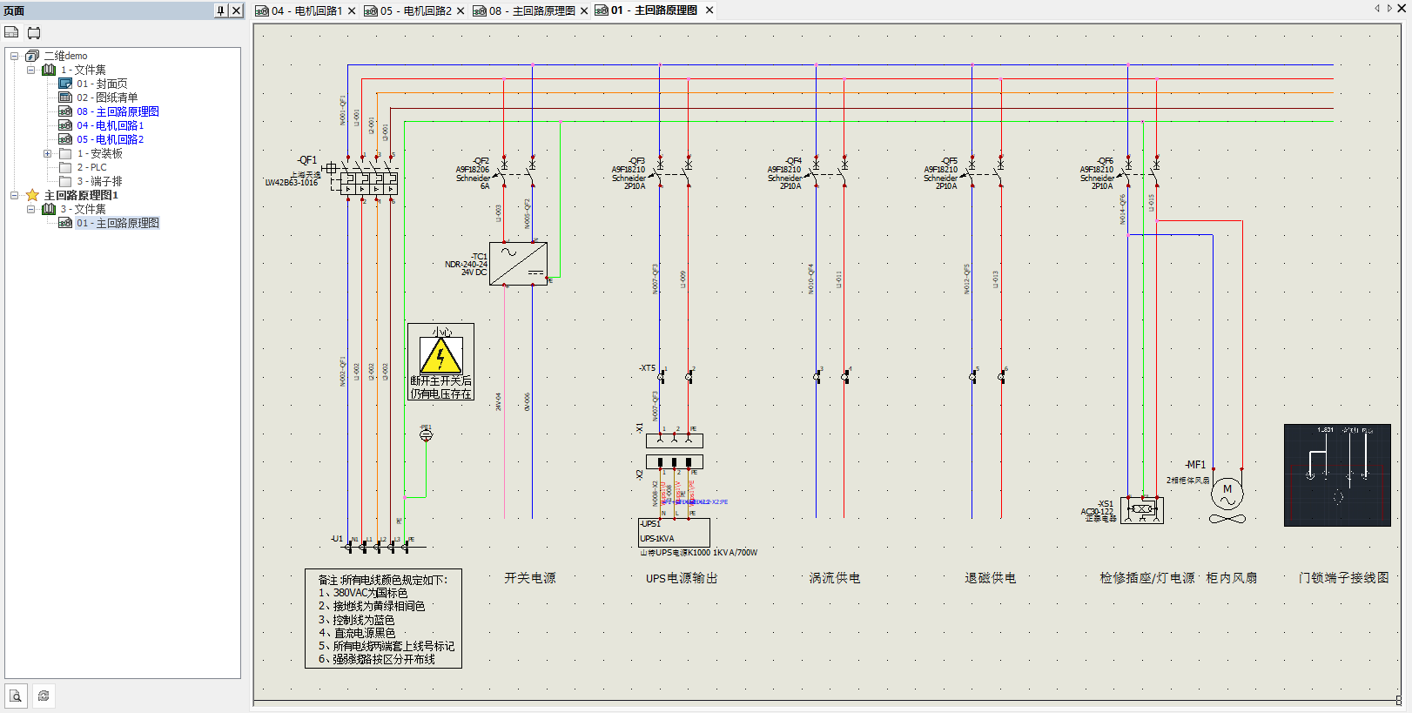Collapse the 1 - 文件集 node
This screenshot has width=1412, height=713.
point(30,70)
